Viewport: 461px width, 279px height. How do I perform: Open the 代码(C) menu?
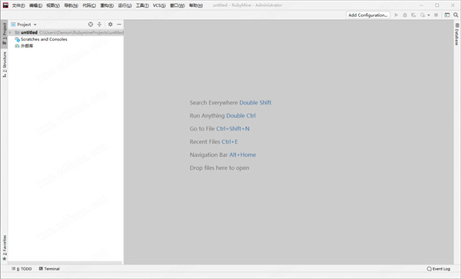coord(89,5)
